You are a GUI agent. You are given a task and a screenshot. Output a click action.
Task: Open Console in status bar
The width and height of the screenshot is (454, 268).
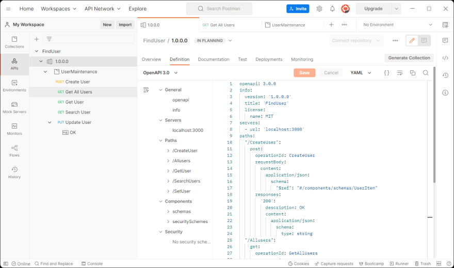click(x=92, y=264)
